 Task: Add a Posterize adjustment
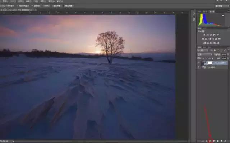[208, 43]
